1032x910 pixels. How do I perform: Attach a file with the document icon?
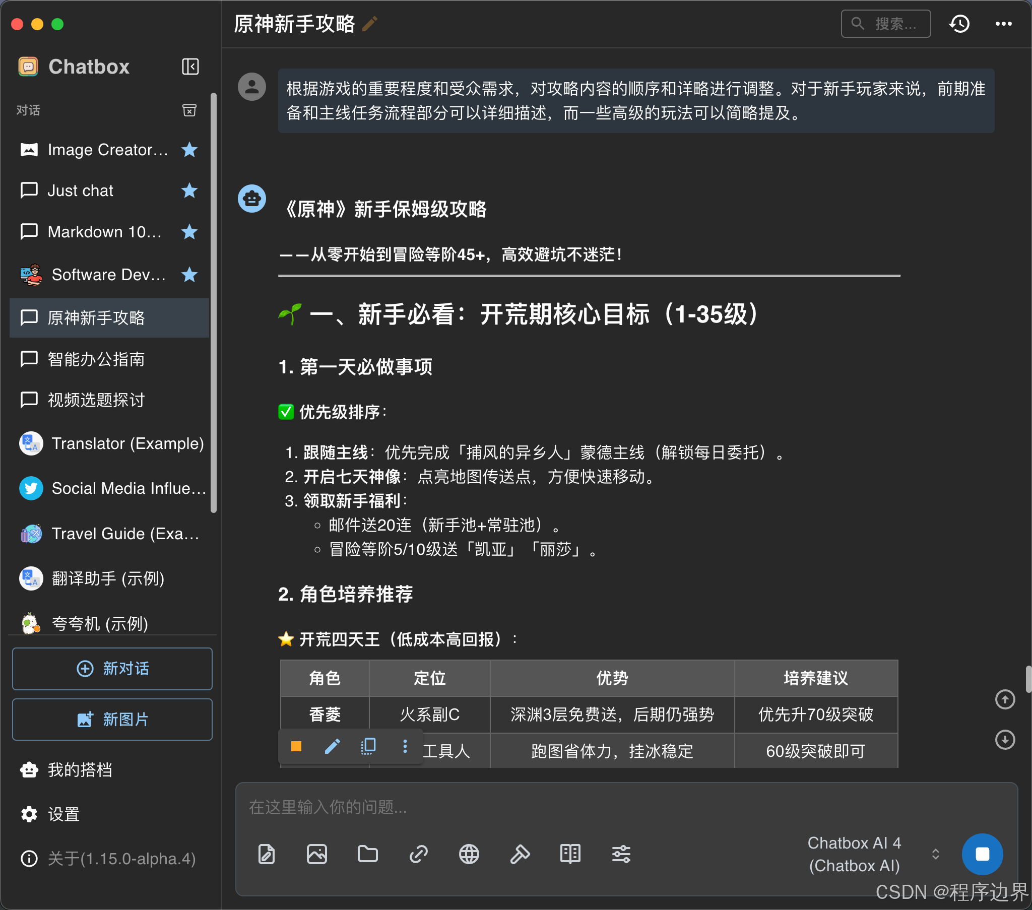pos(267,855)
